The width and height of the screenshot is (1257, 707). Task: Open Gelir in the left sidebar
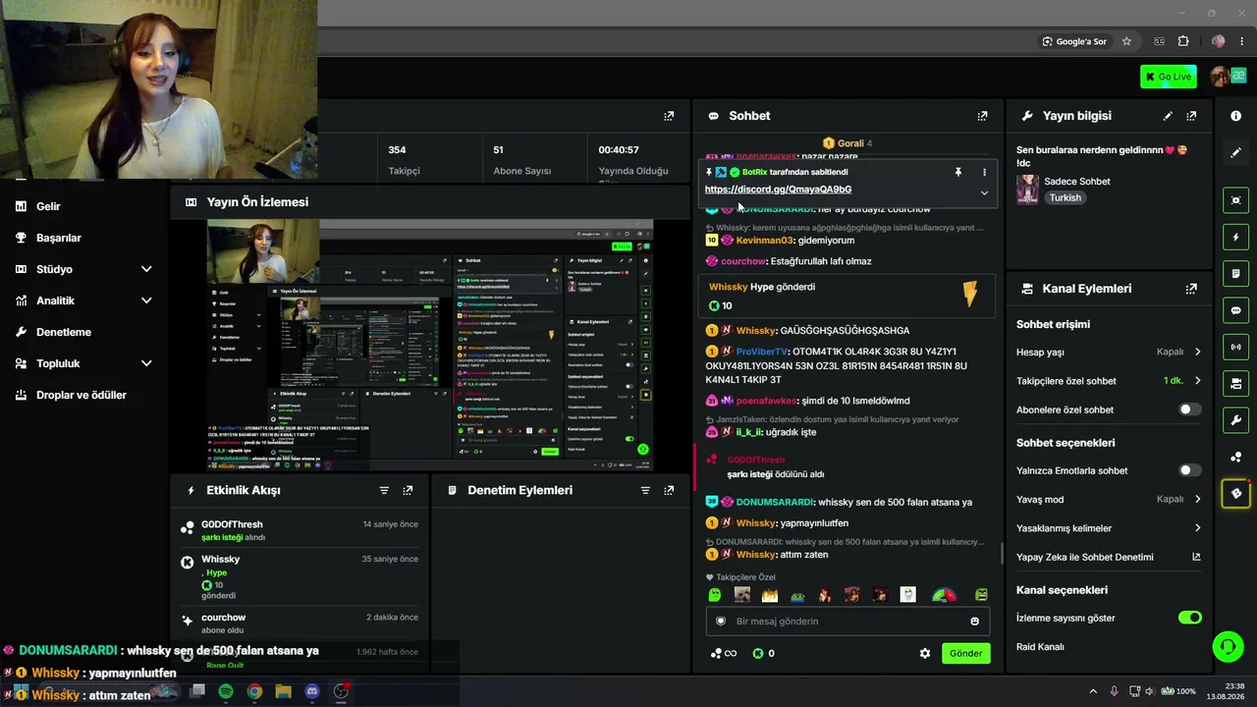(x=48, y=206)
